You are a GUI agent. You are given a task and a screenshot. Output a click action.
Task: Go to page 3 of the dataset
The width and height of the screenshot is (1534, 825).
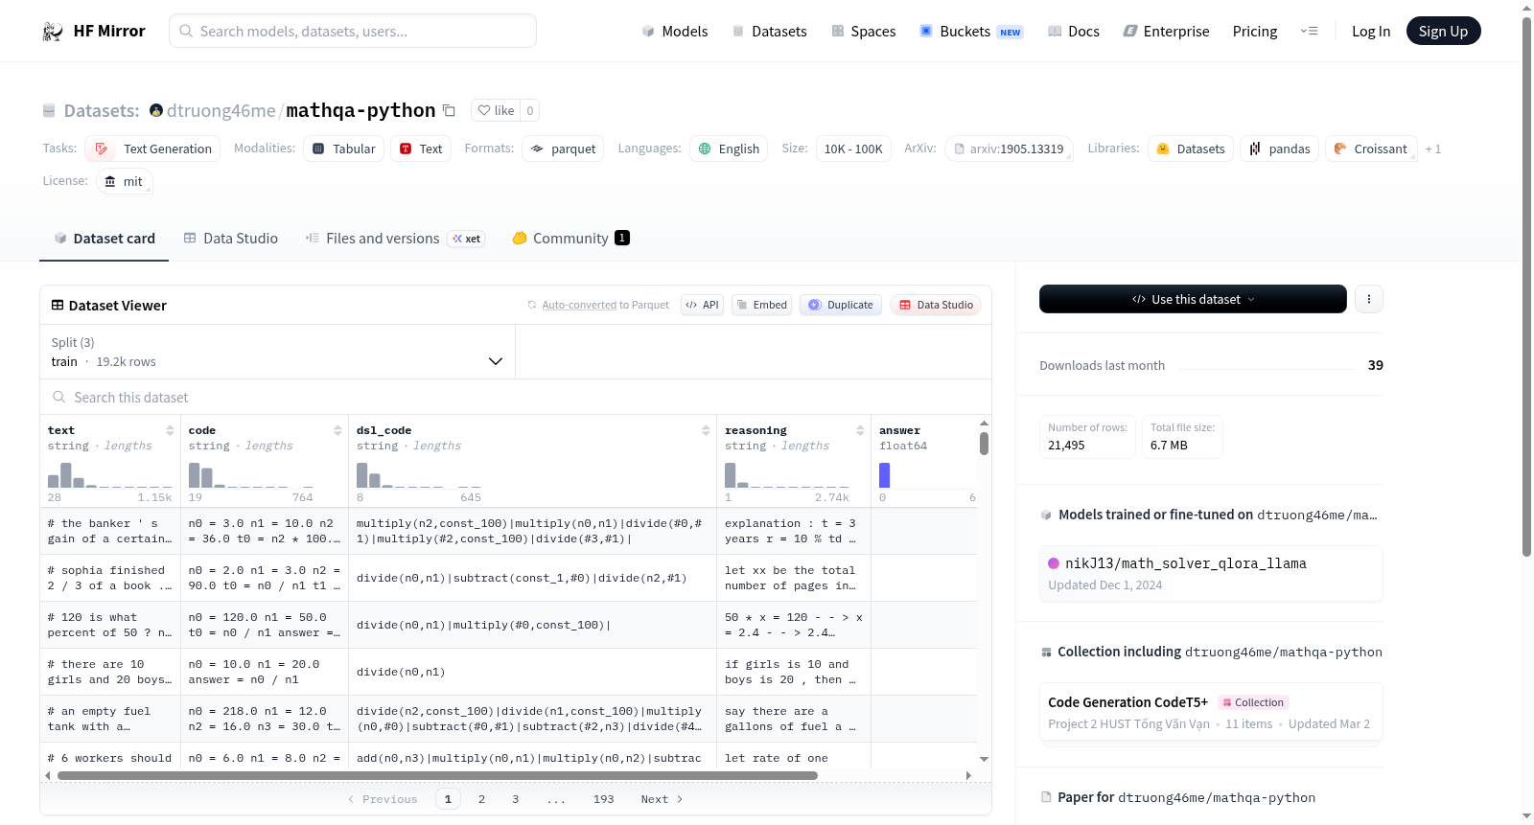pos(516,799)
